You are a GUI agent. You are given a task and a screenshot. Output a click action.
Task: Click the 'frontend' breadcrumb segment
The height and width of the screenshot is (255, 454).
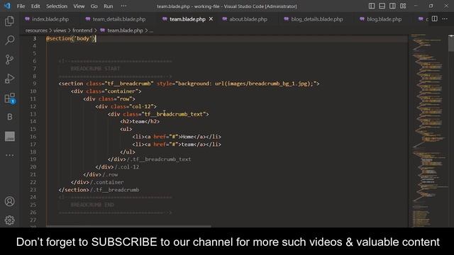82,30
